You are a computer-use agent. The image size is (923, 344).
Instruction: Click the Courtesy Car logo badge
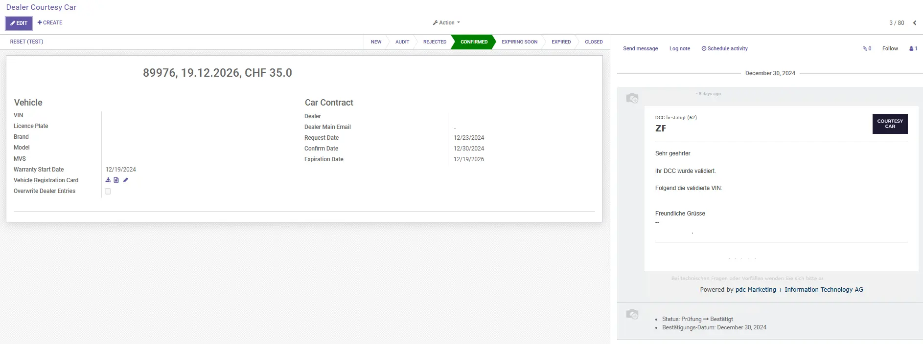tap(890, 124)
